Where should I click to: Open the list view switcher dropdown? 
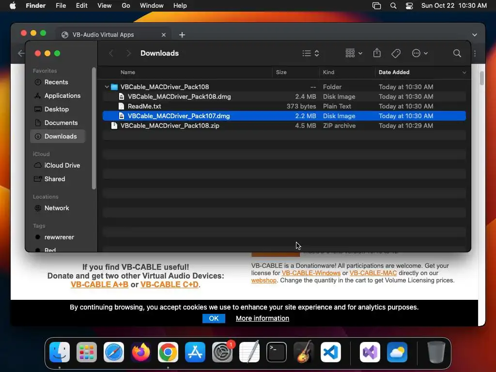click(x=310, y=53)
